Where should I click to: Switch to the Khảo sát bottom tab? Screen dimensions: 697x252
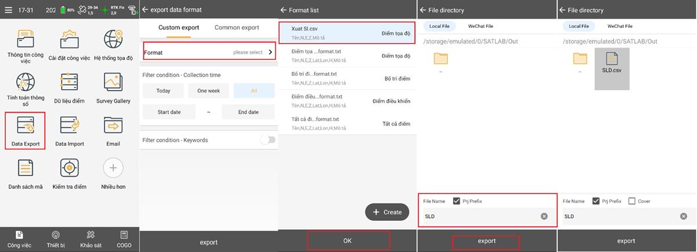pos(91,239)
